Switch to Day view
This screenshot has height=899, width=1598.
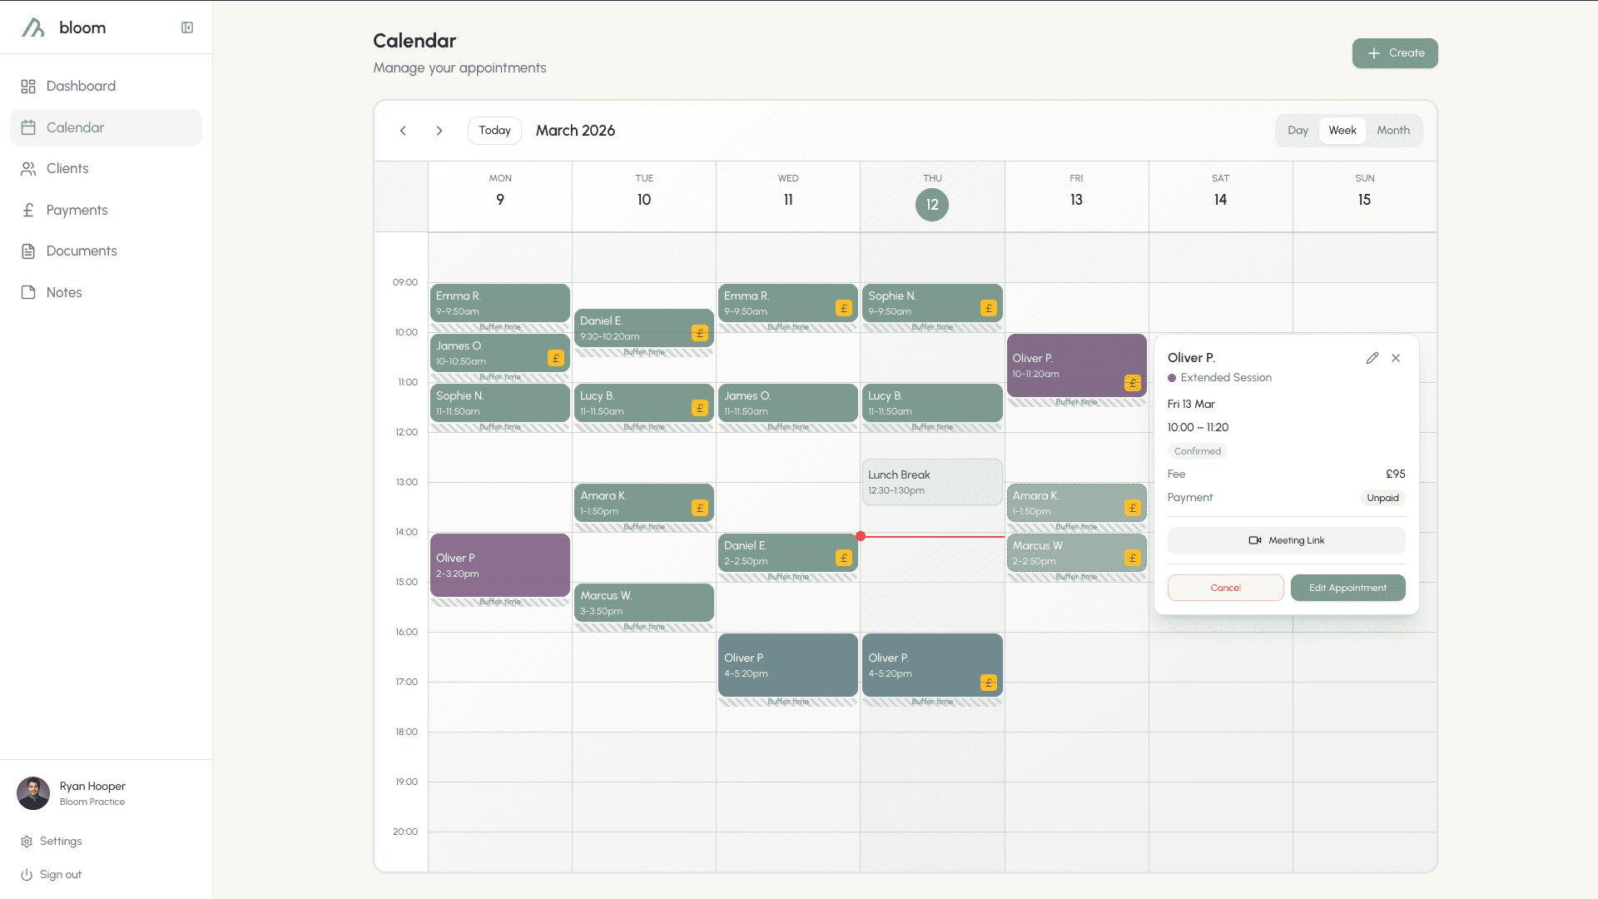click(1298, 131)
